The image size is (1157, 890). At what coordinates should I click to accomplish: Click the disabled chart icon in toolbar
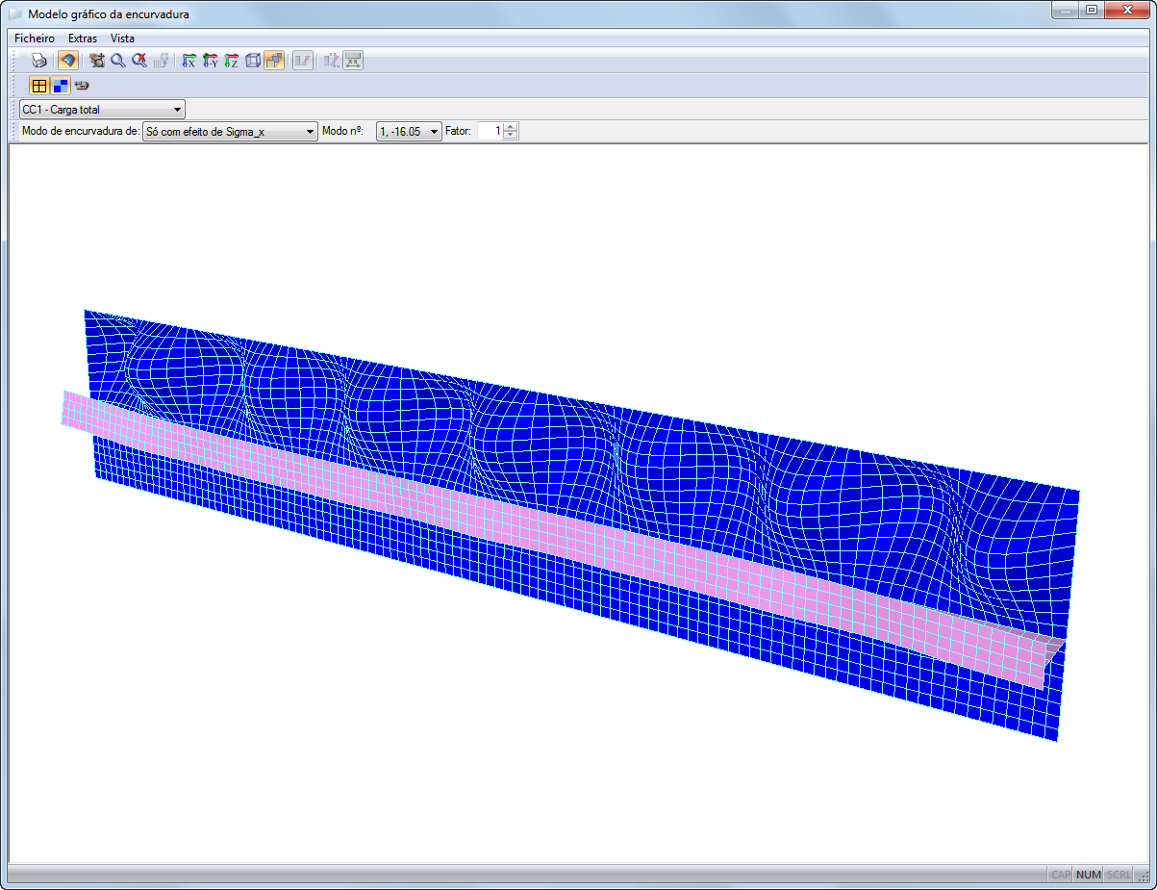click(303, 61)
